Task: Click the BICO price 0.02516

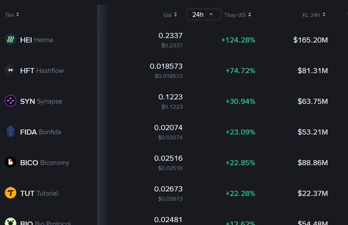Action: 168,158
